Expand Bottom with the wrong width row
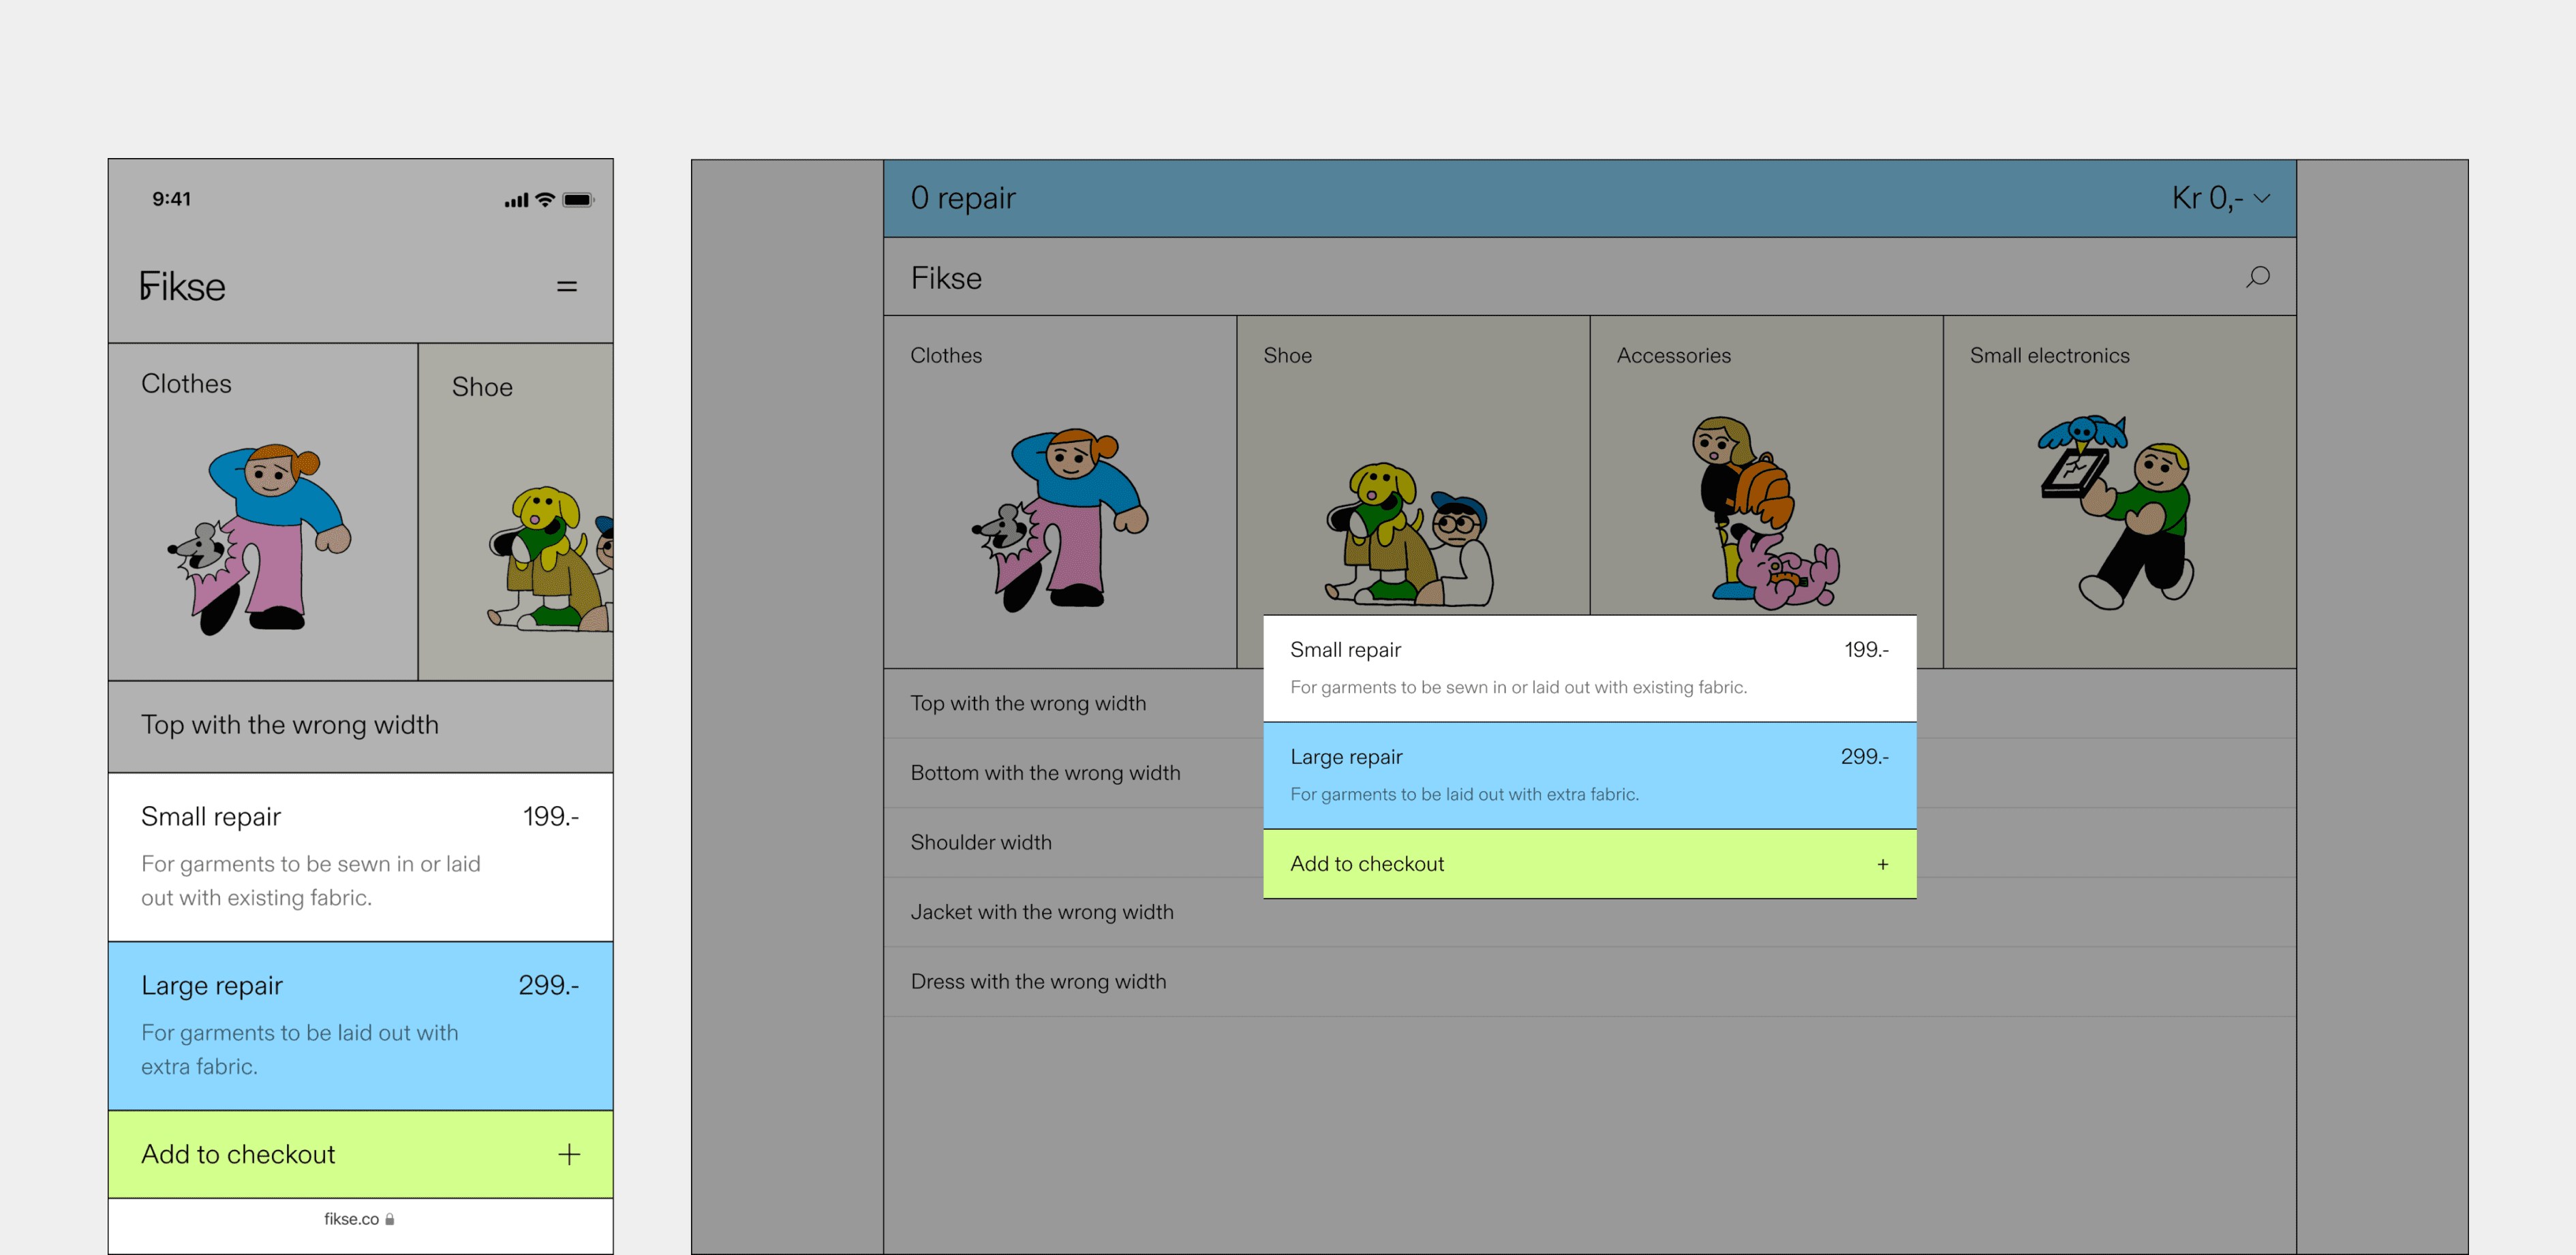Viewport: 2576px width, 1255px height. click(x=1045, y=773)
